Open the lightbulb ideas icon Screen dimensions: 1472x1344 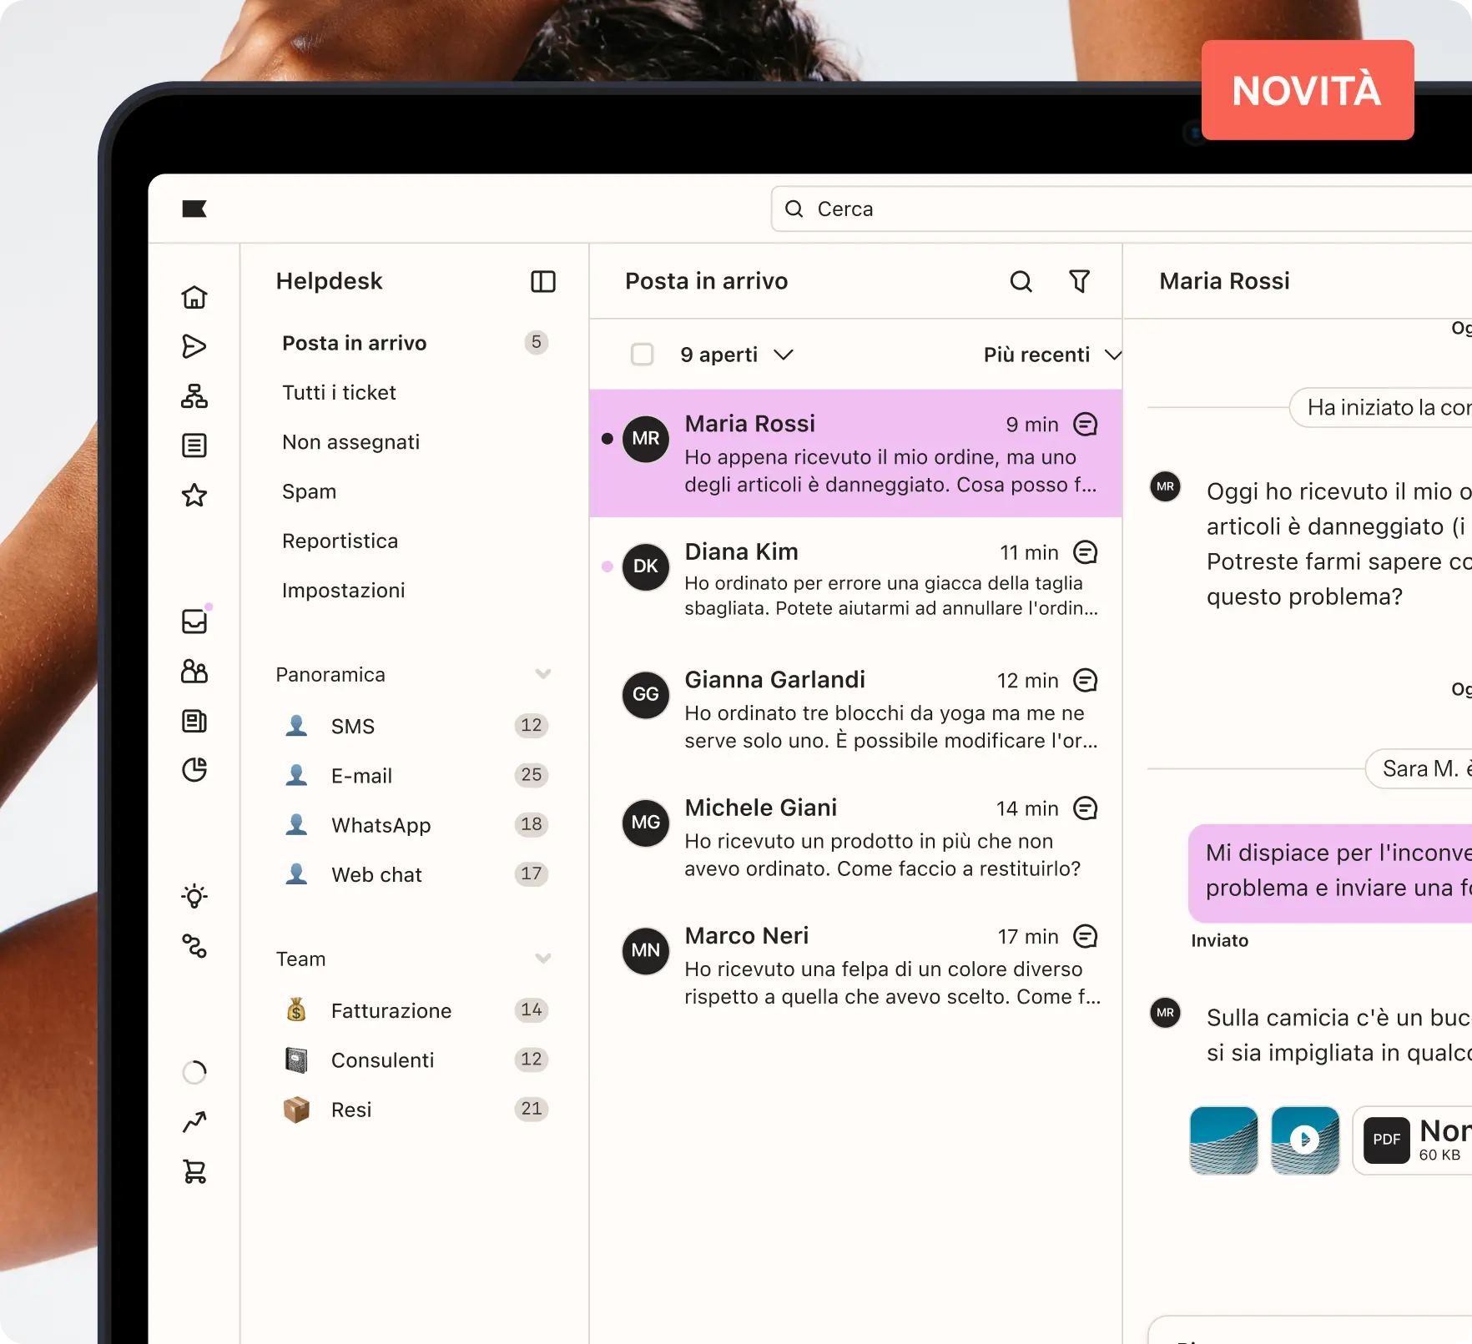194,897
